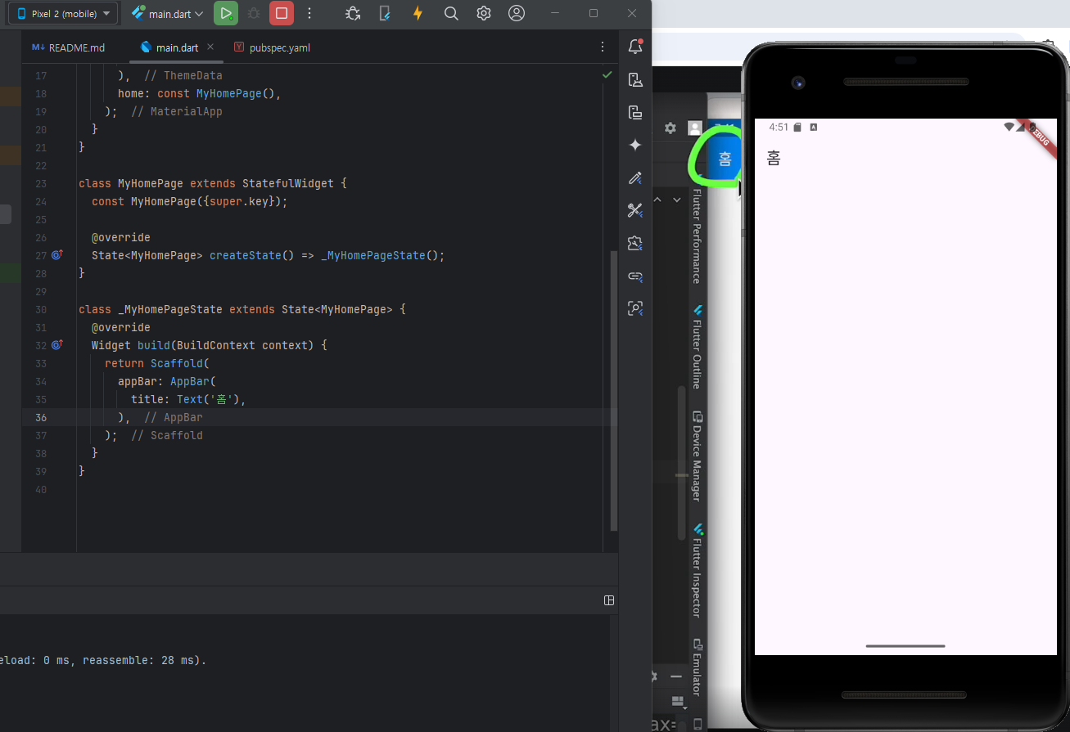Run the app with green play button

226,13
